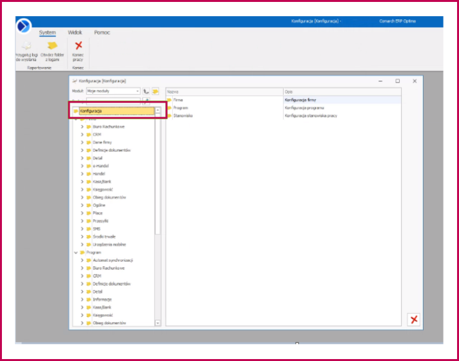Click the arrow icon next to the Moduł dropdown

point(146,92)
